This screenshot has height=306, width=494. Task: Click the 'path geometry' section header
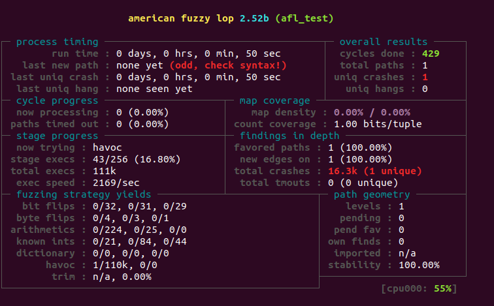[372, 194]
